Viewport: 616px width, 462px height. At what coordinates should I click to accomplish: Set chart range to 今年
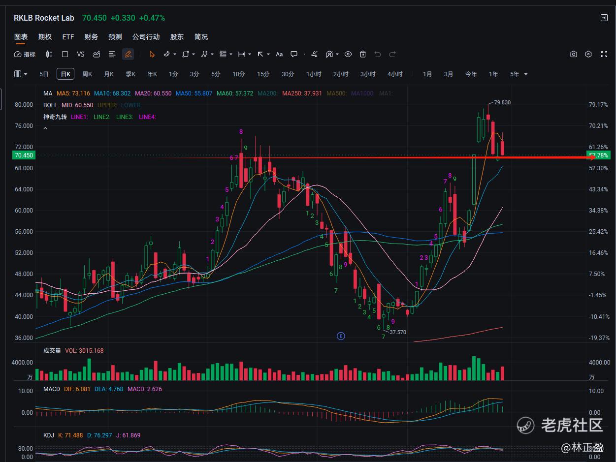coord(471,74)
